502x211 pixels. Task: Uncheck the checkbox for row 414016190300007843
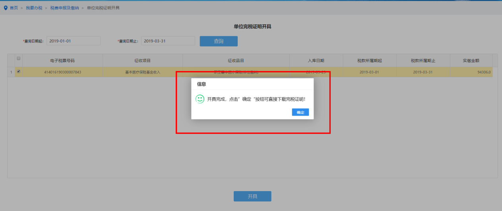19,72
